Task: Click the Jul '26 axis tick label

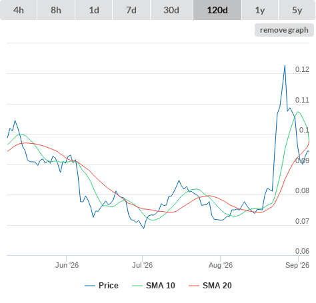Action: [142, 265]
